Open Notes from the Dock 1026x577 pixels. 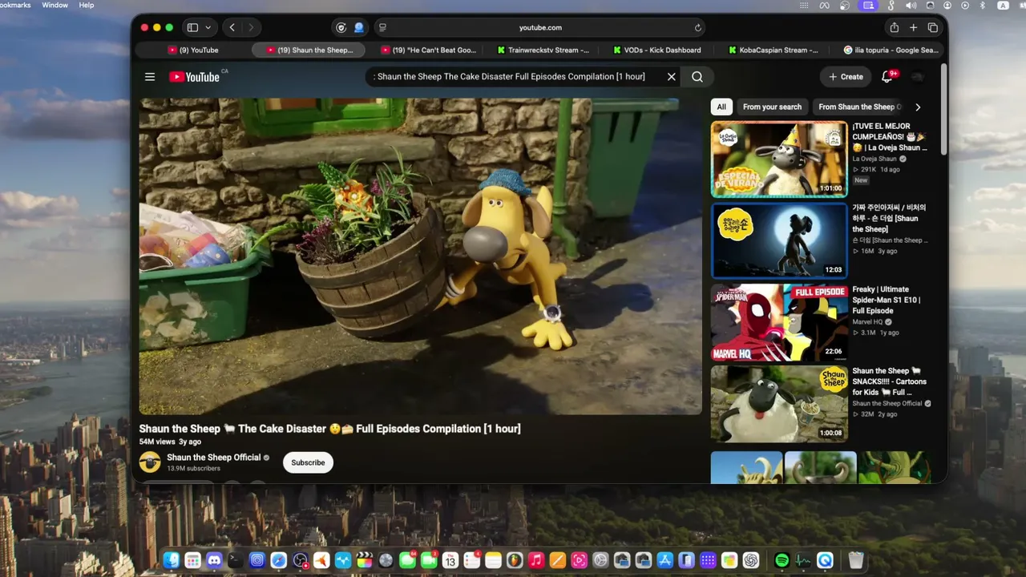[493, 560]
